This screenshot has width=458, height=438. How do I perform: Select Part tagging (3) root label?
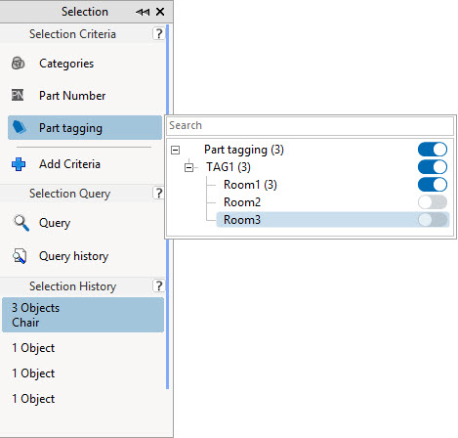[x=244, y=150]
